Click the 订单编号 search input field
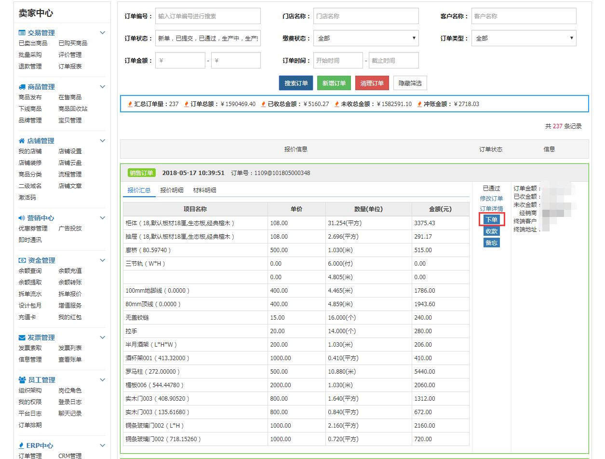The image size is (605, 459). coord(208,16)
